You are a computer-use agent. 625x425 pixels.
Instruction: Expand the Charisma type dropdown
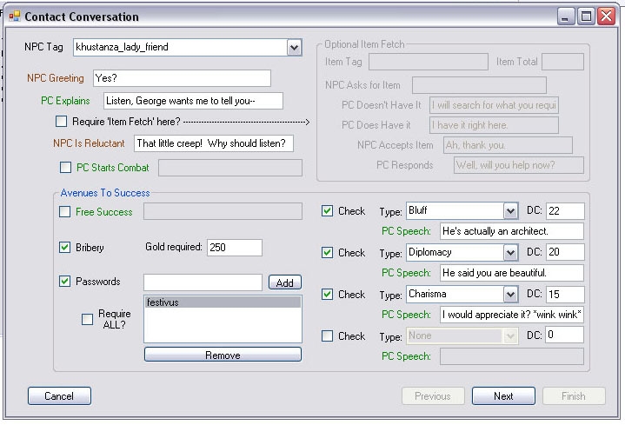509,295
